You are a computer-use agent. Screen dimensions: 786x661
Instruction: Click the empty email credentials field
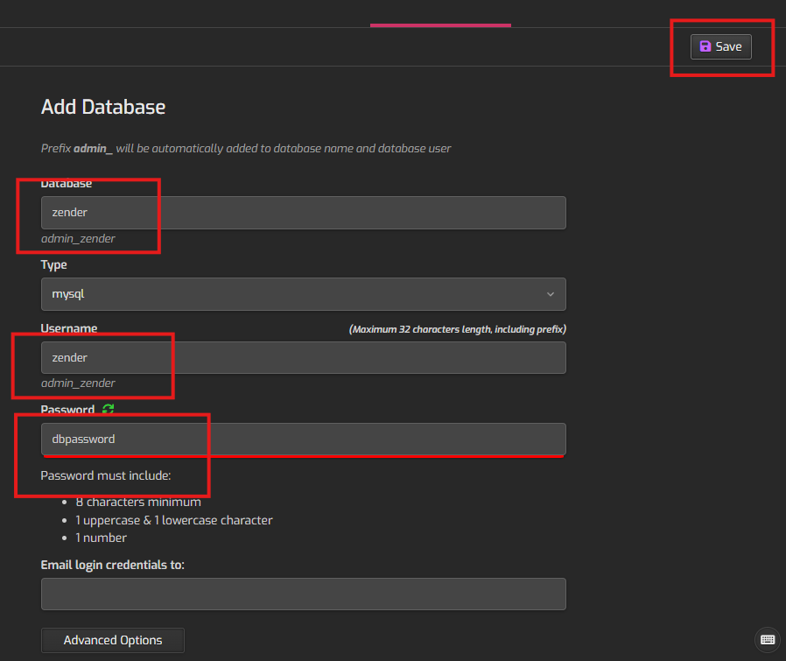click(x=303, y=594)
